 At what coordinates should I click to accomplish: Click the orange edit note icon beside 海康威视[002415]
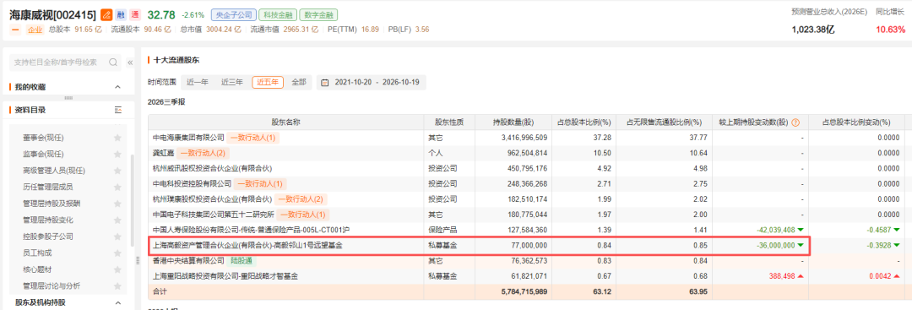coord(106,14)
